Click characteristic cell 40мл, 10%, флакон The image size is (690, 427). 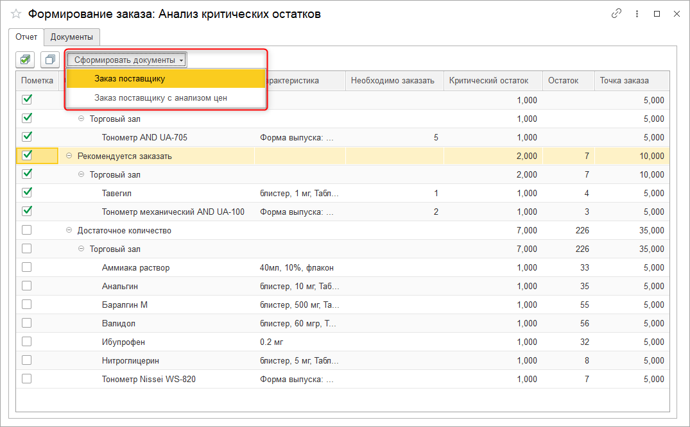tap(297, 268)
